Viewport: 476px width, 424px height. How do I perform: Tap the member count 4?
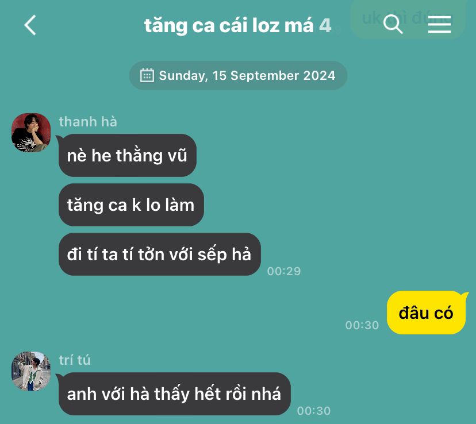click(325, 25)
